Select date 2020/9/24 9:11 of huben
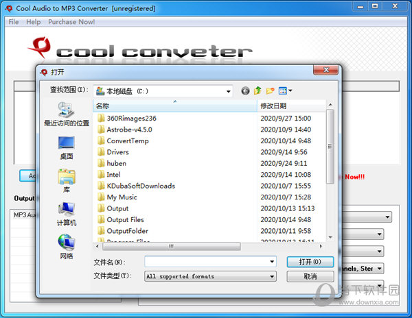The height and width of the screenshot is (318, 412). 284,163
